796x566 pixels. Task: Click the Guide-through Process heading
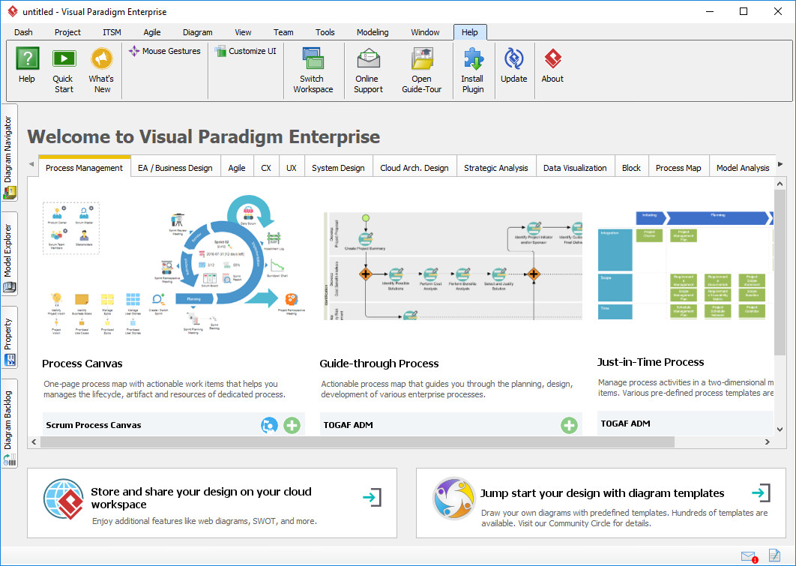(379, 364)
